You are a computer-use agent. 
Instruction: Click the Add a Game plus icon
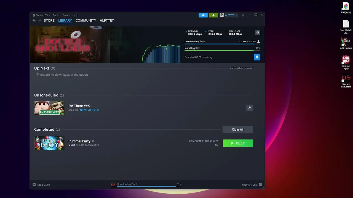pyautogui.click(x=34, y=185)
